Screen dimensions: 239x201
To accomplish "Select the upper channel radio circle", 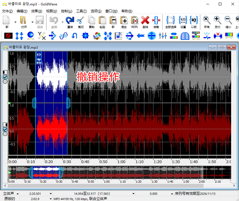I will point(5,82).
